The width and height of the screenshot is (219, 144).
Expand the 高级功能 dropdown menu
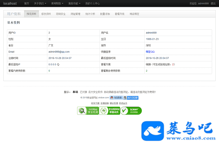74,4
